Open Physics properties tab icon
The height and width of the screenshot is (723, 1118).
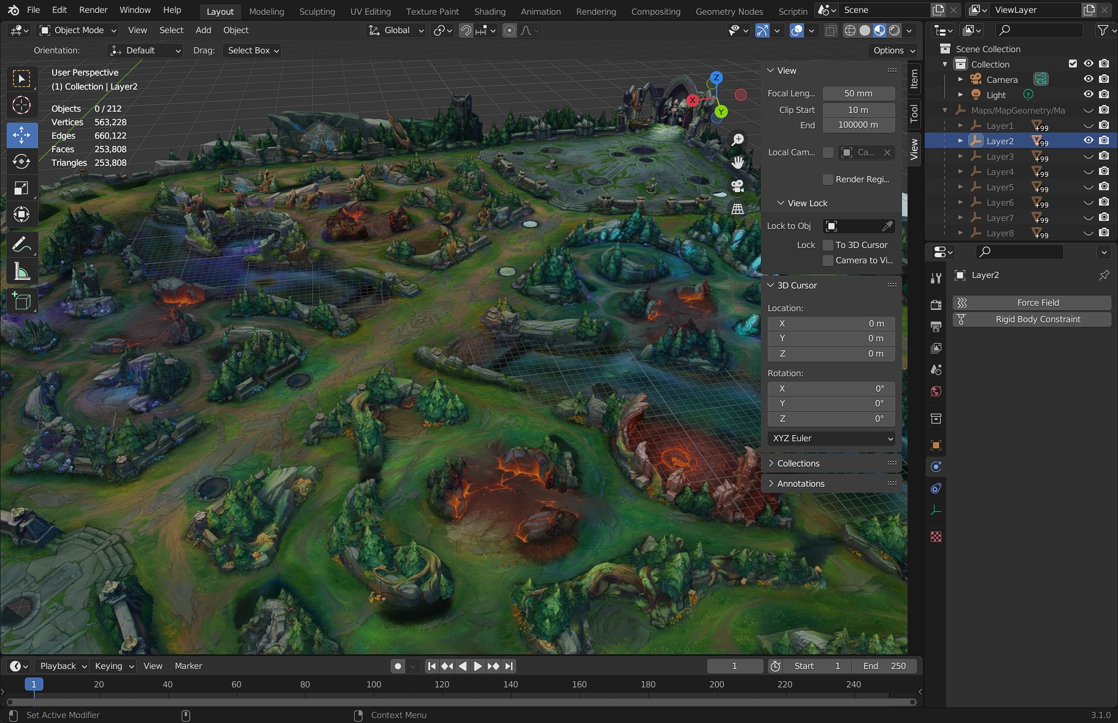936,466
